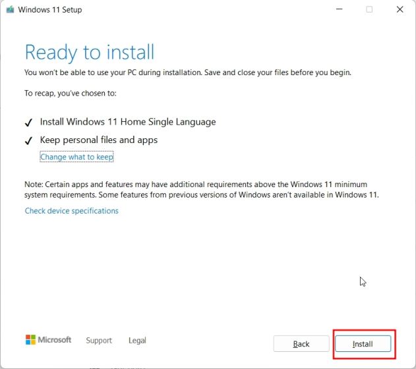This screenshot has height=369, width=416.
Task: Open 'Check device specifications' link
Action: point(72,211)
